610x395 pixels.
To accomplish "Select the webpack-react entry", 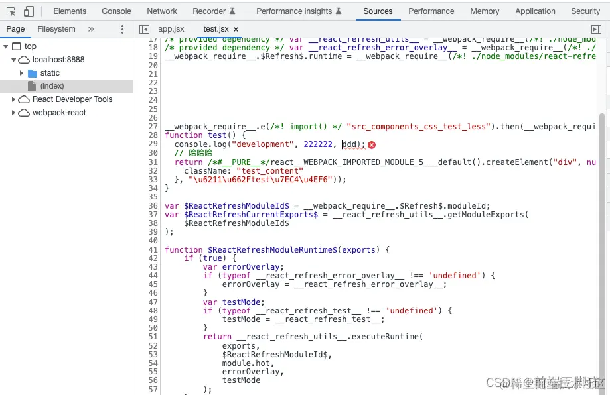I will [59, 112].
